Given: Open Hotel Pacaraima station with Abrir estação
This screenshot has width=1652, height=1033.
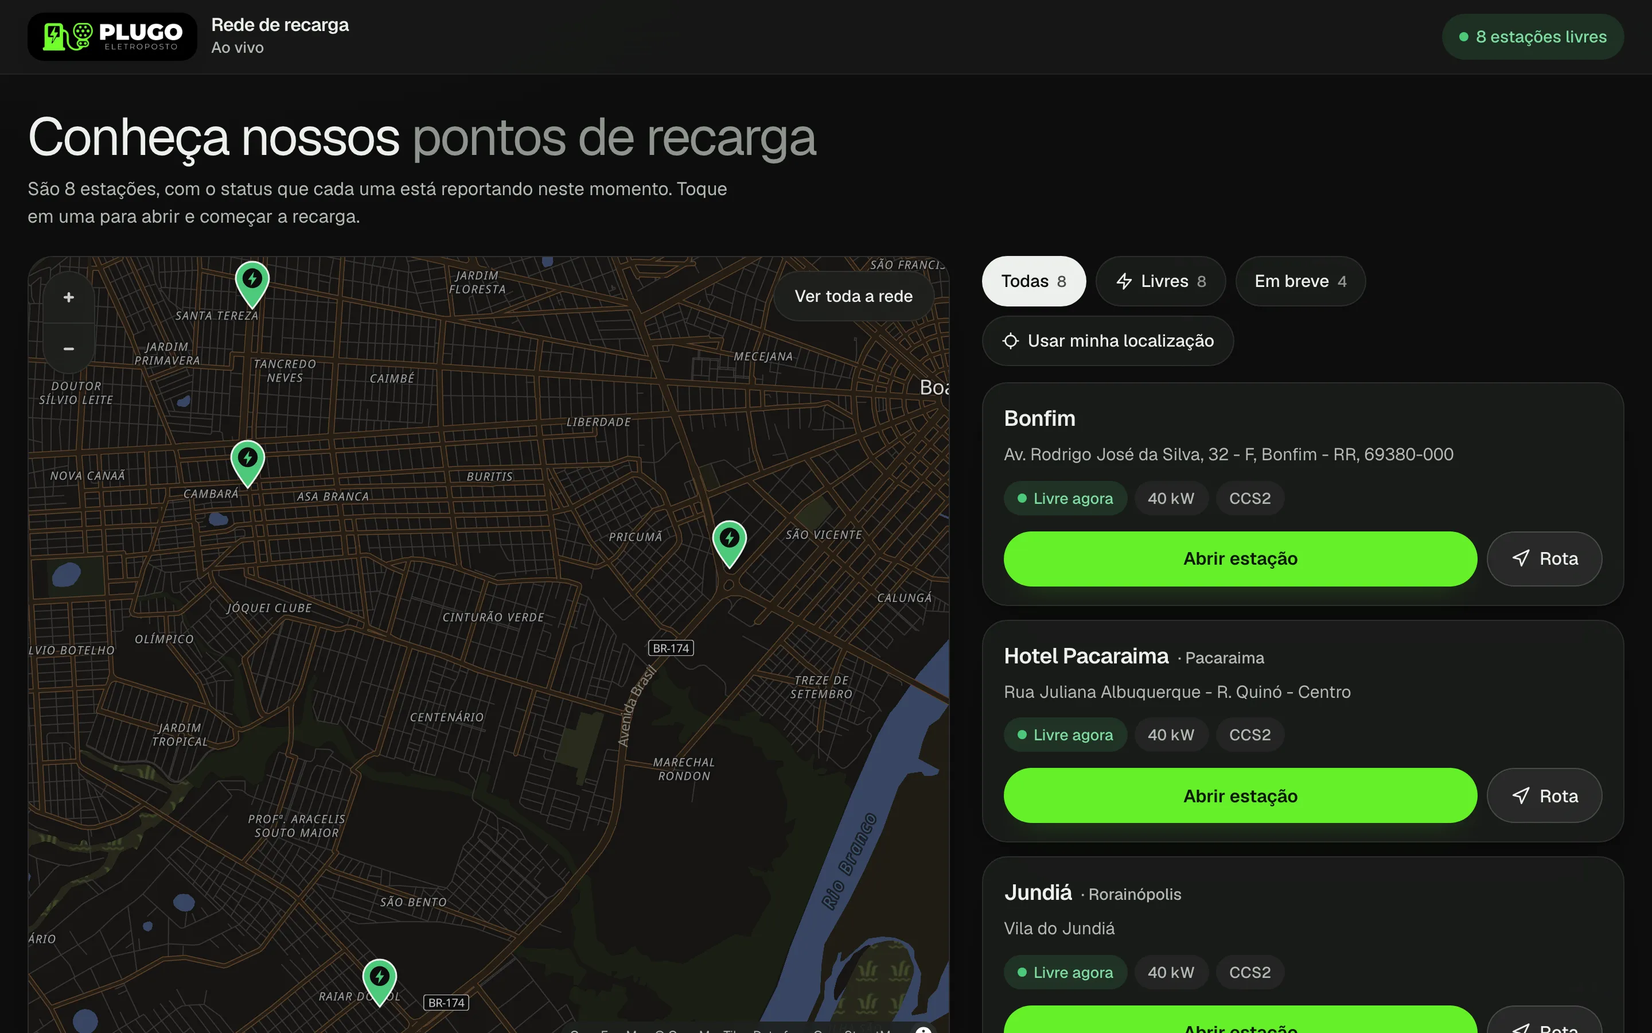Looking at the screenshot, I should coord(1240,796).
